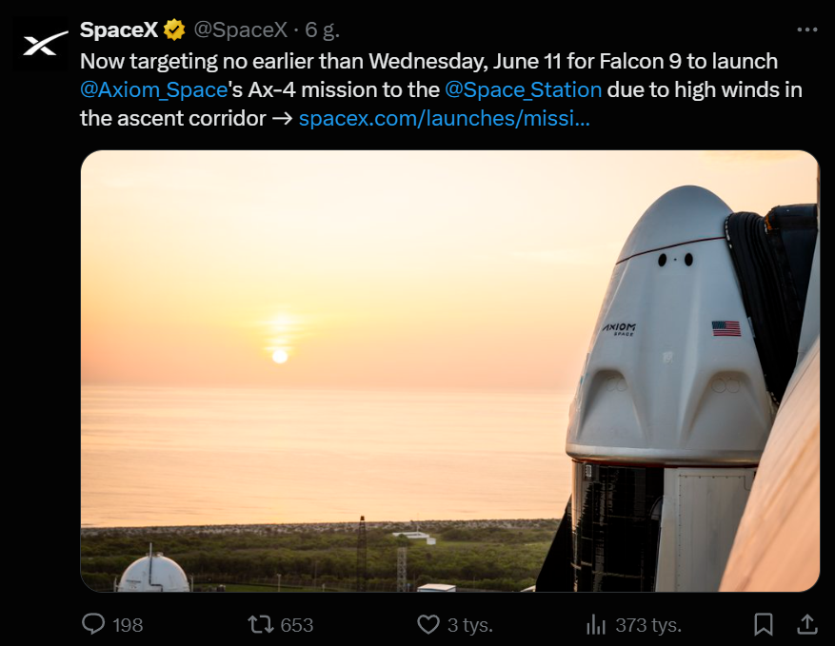Repost the tweet using the repost arrows icon

pos(260,624)
